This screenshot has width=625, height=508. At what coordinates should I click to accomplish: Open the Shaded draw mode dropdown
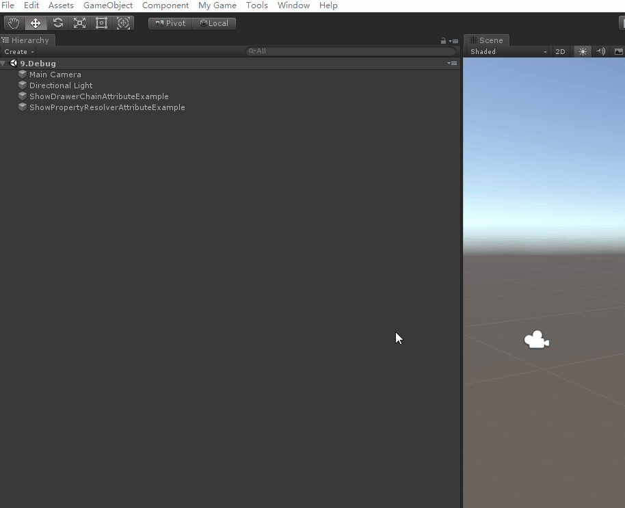(x=508, y=52)
